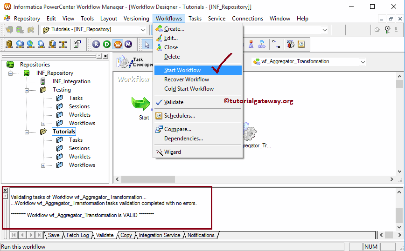Go to first output tab arrow
The height and width of the screenshot is (251, 405).
[14, 235]
